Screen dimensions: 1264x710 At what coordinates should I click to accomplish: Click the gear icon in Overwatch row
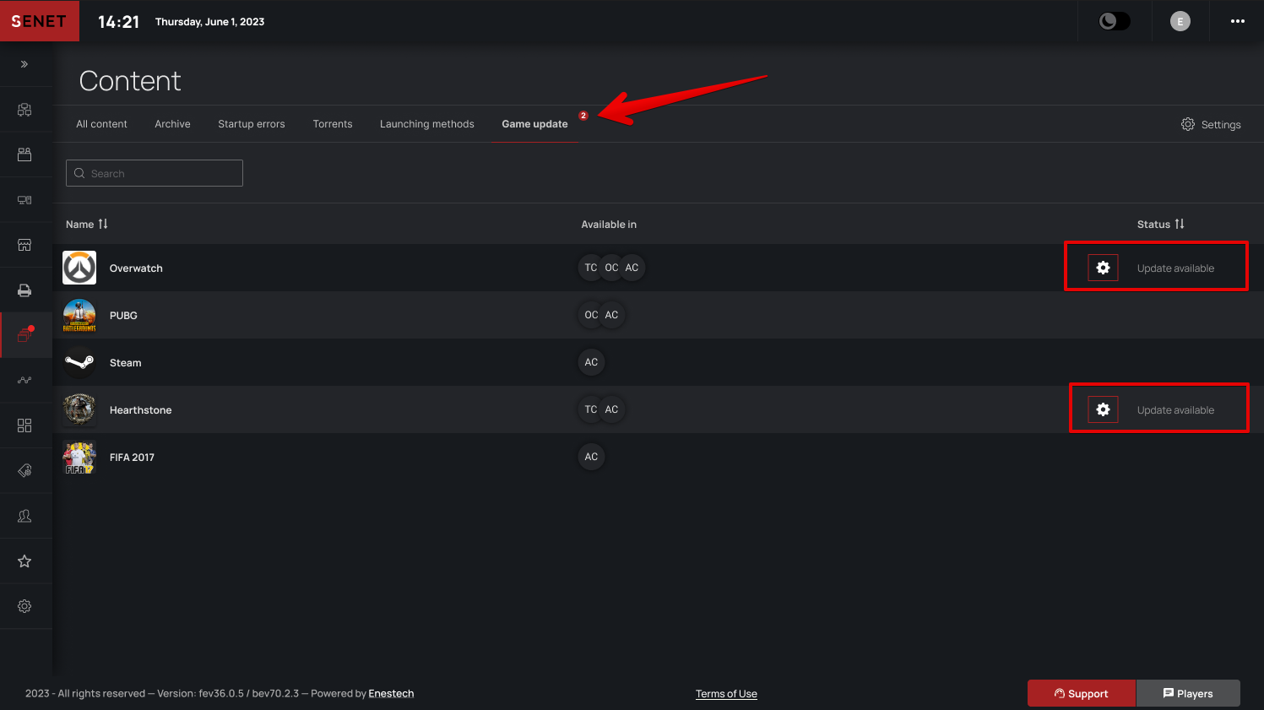click(x=1103, y=268)
